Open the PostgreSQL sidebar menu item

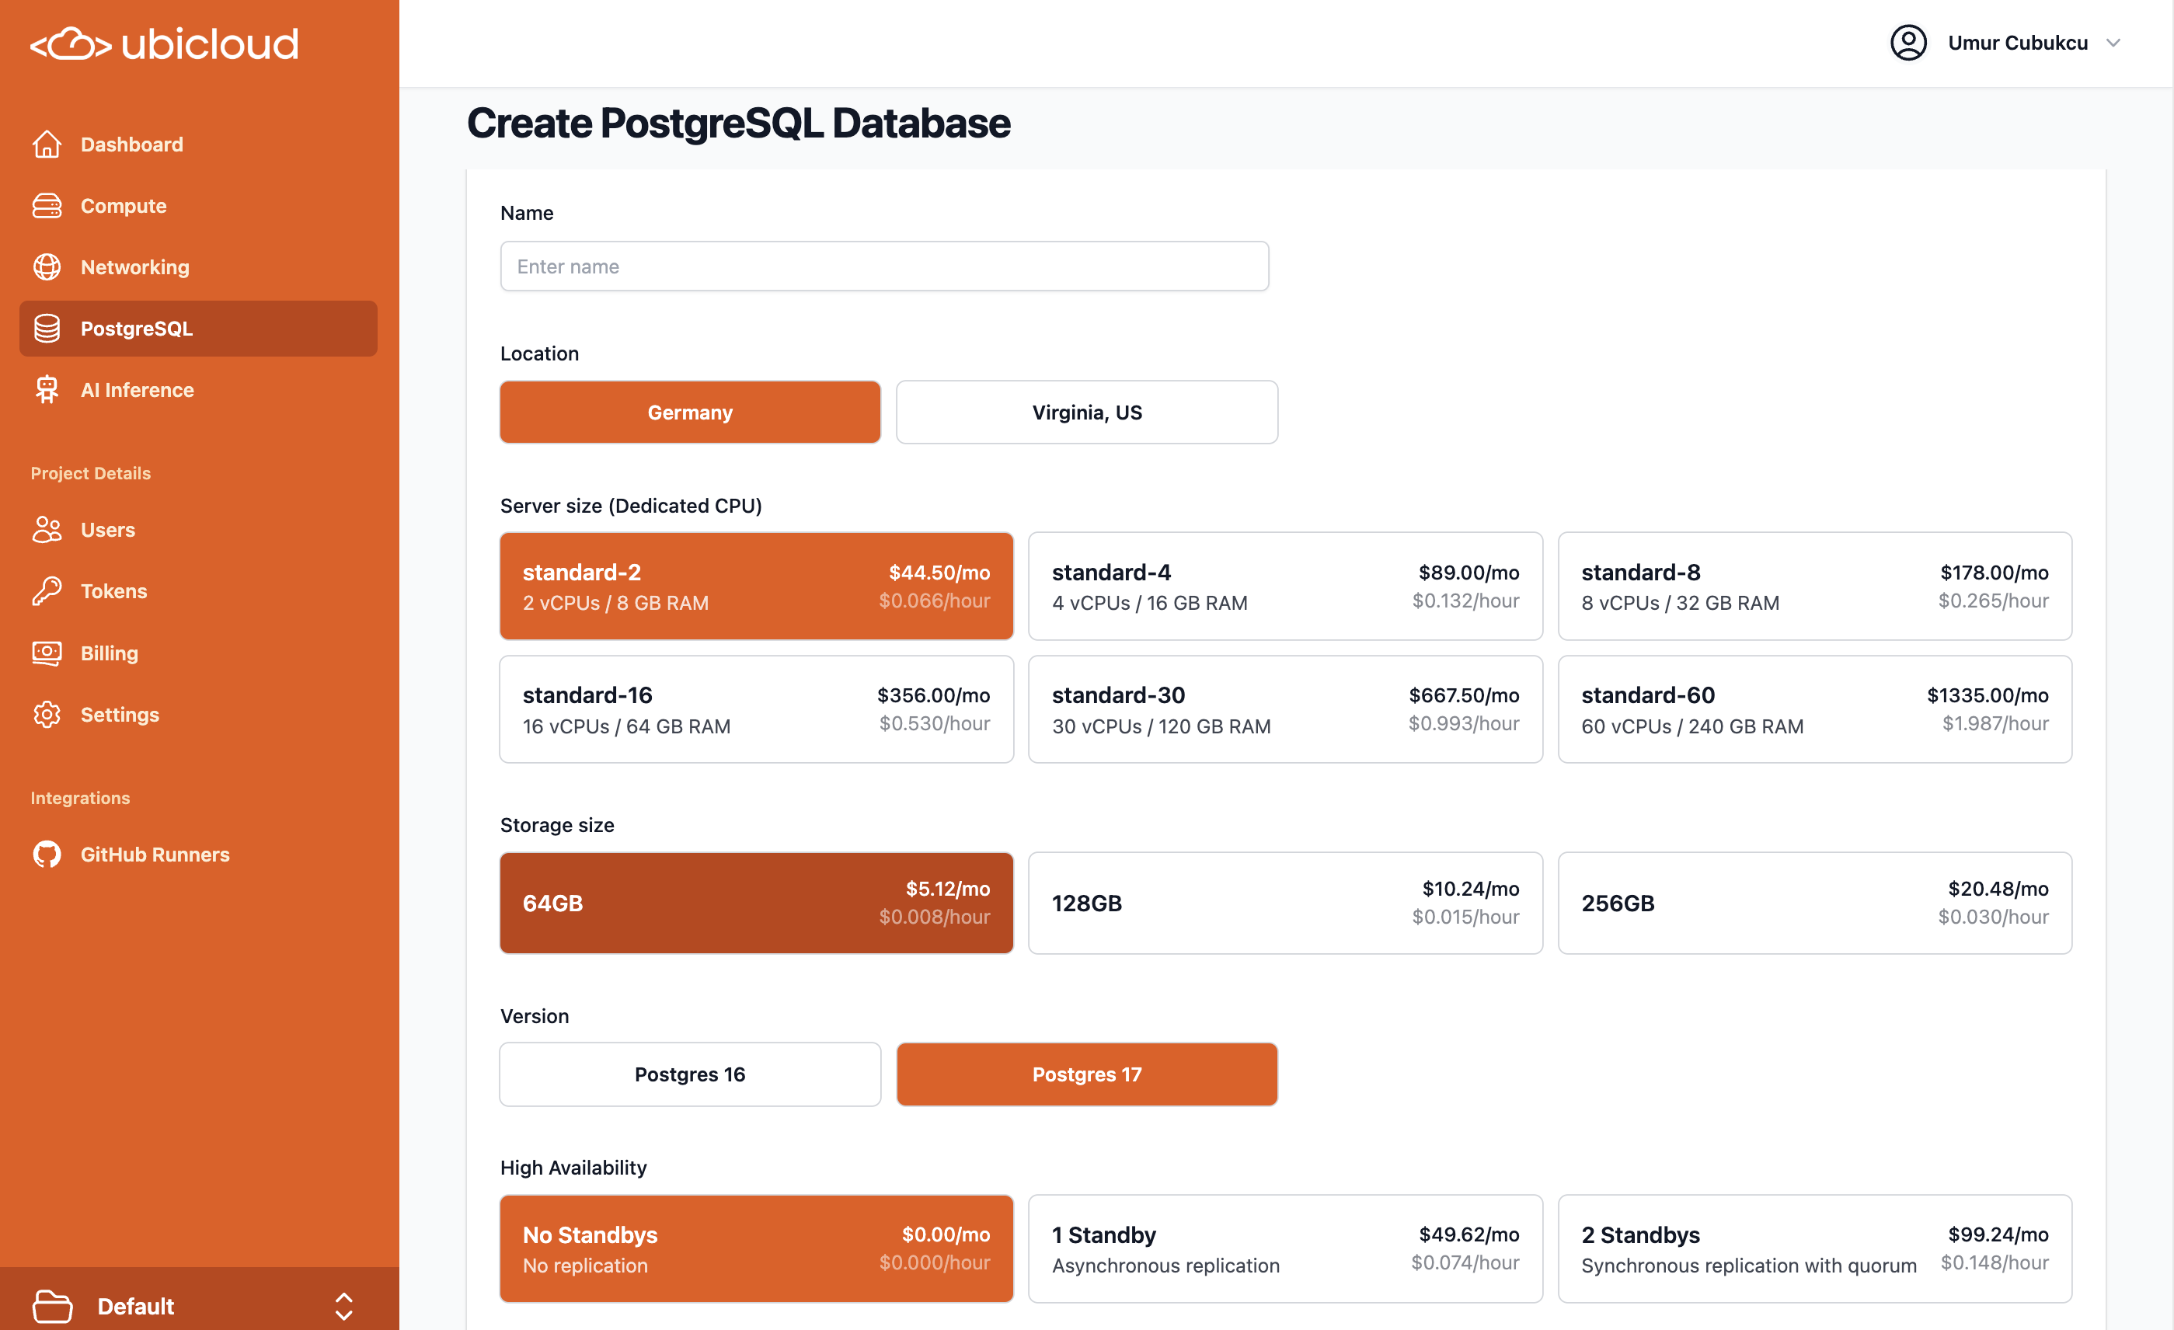click(x=198, y=328)
